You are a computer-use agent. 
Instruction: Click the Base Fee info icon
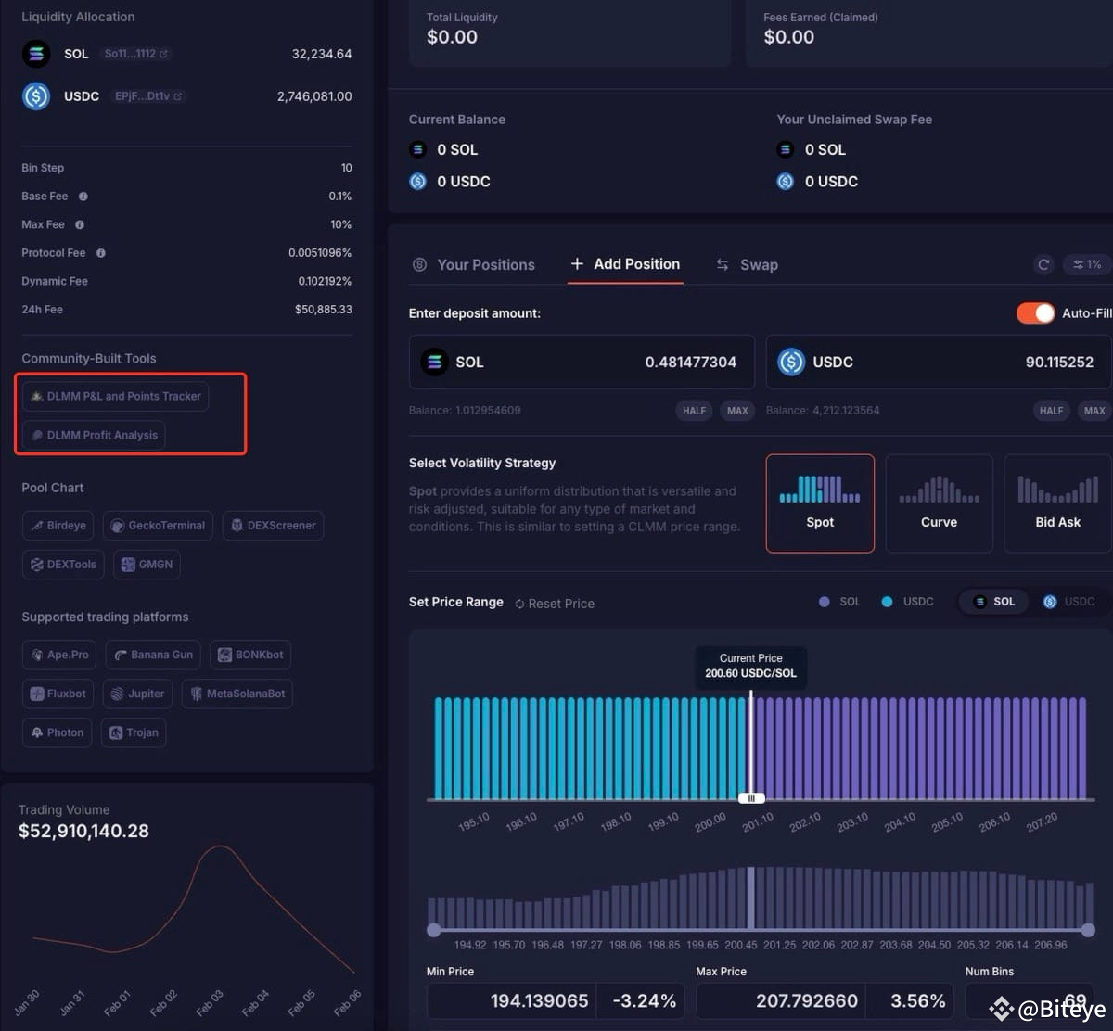coord(83,197)
